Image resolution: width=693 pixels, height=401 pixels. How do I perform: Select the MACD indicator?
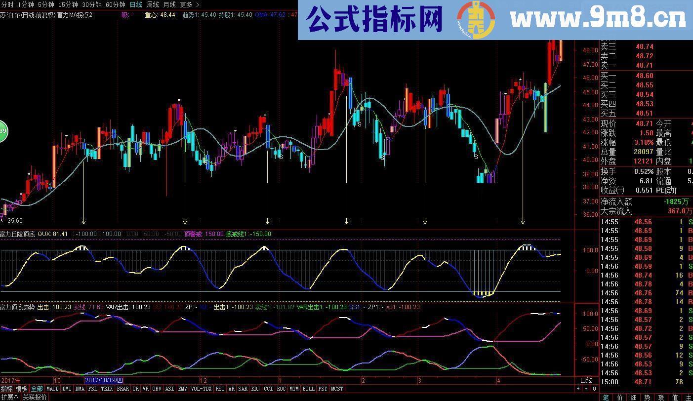point(53,389)
